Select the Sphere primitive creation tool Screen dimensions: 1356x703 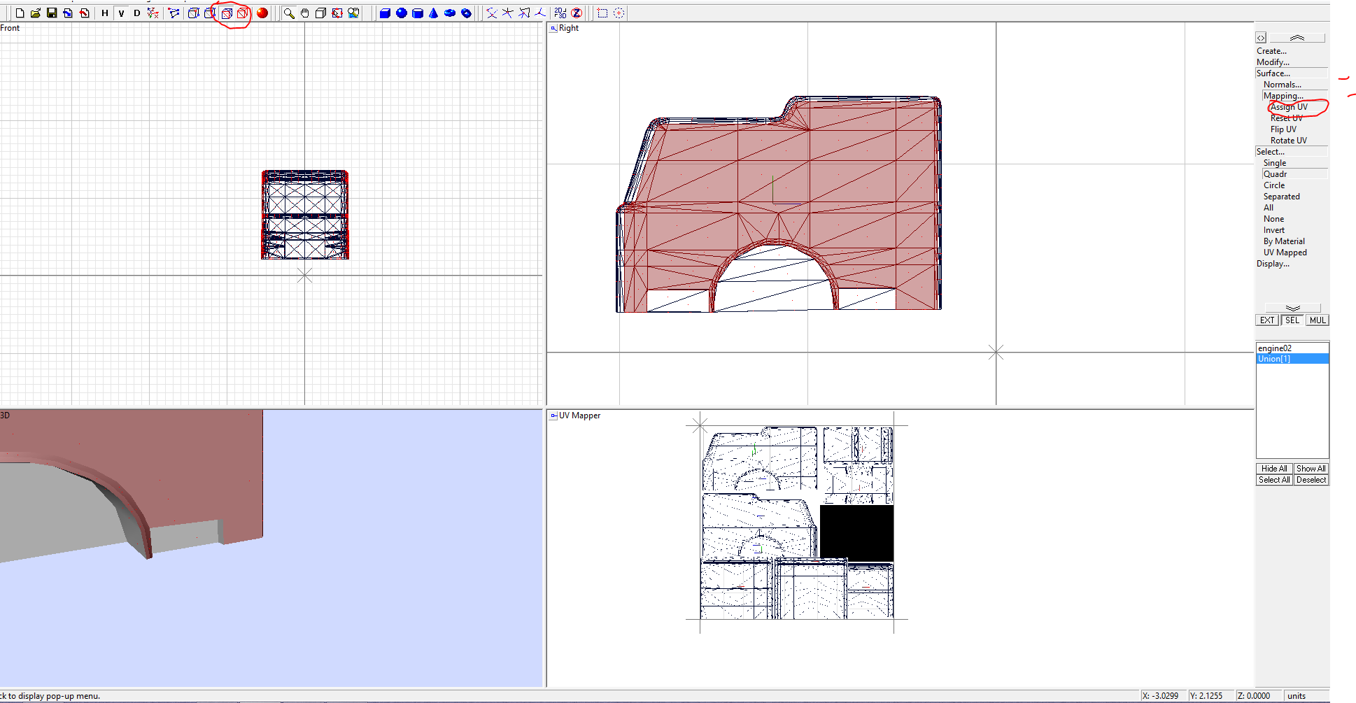pyautogui.click(x=400, y=13)
